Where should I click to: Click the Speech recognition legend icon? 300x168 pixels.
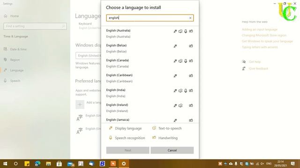[x=111, y=138]
